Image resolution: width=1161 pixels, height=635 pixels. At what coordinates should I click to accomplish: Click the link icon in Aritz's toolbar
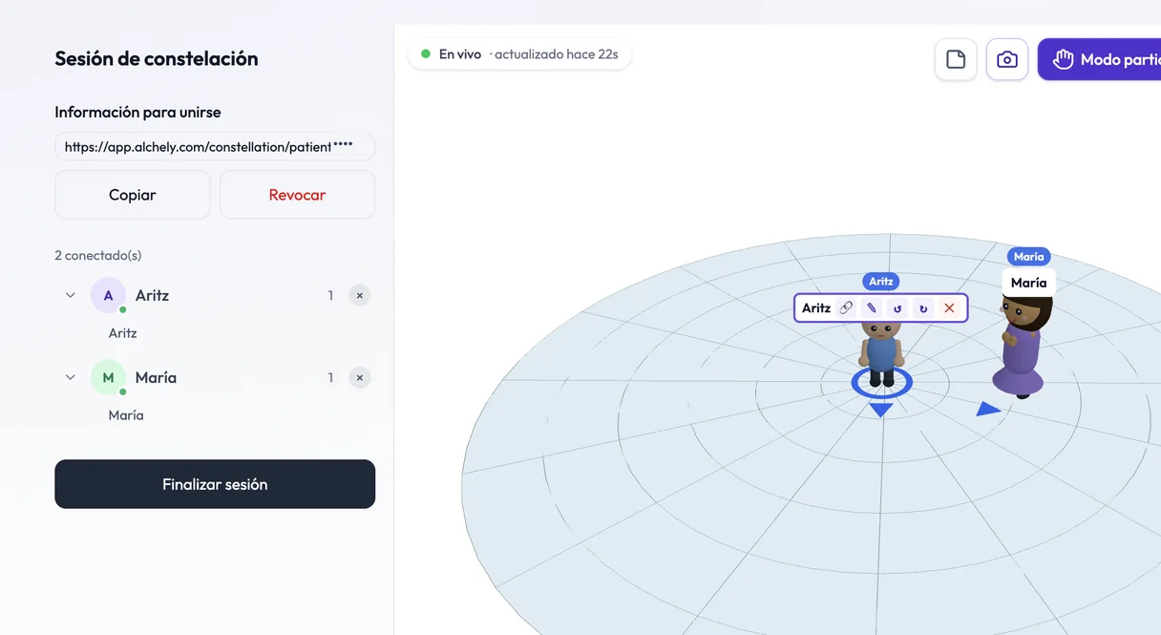(846, 307)
